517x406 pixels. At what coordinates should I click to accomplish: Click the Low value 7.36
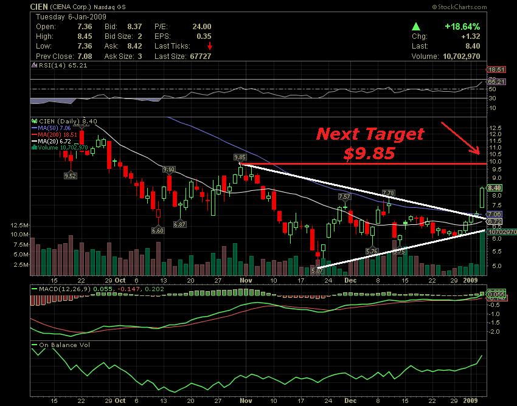click(x=85, y=46)
